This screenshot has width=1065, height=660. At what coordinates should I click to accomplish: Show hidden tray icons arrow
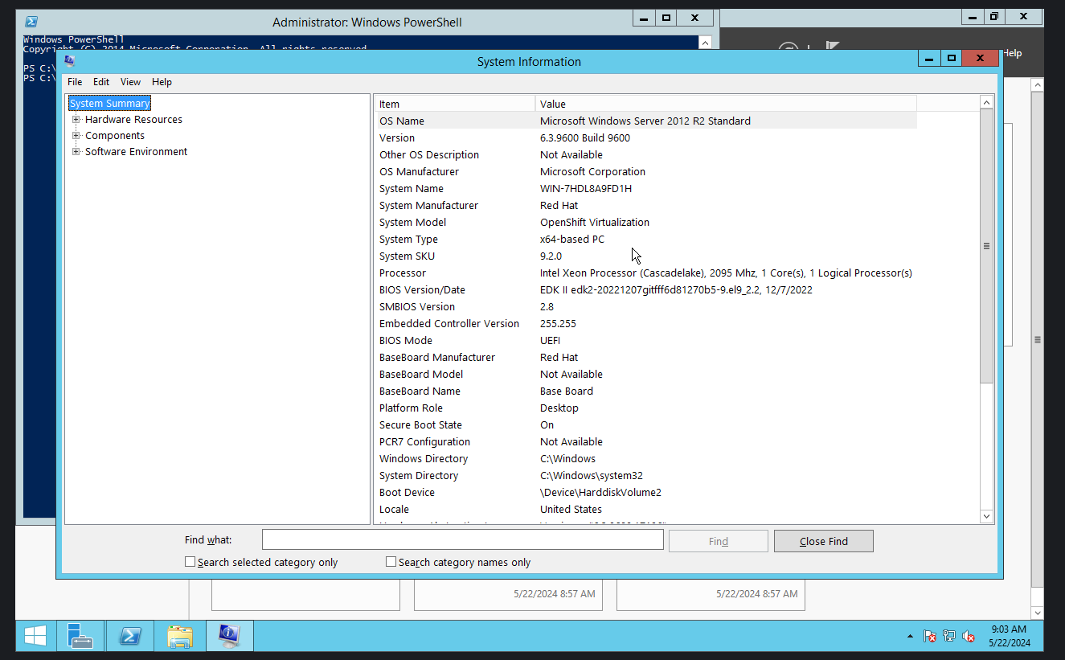(910, 637)
